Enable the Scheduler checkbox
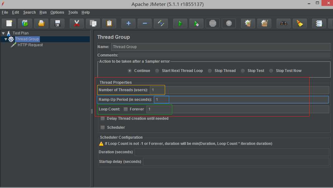 [103, 127]
